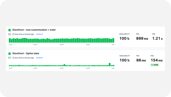
Task: Click the 1.21 s P99 value
Action: click(x=158, y=38)
